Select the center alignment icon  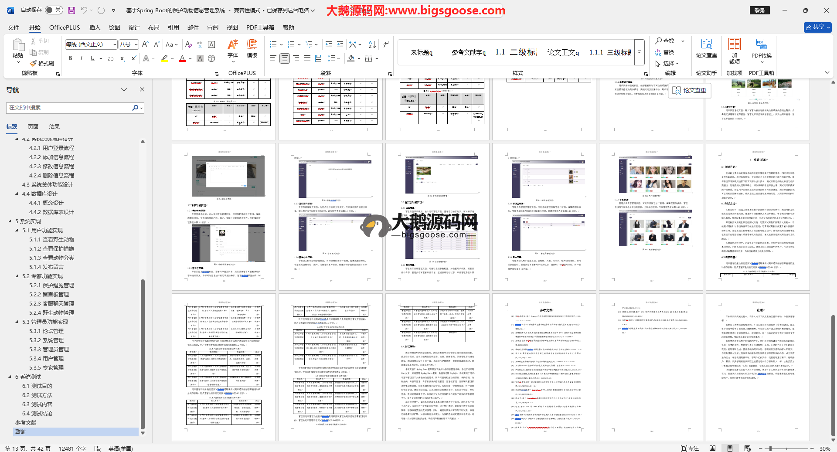pyautogui.click(x=284, y=58)
